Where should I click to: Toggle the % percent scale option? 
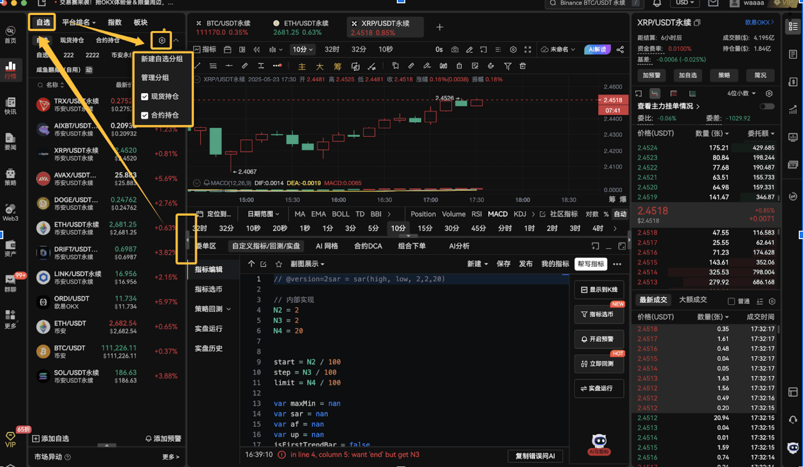point(606,214)
